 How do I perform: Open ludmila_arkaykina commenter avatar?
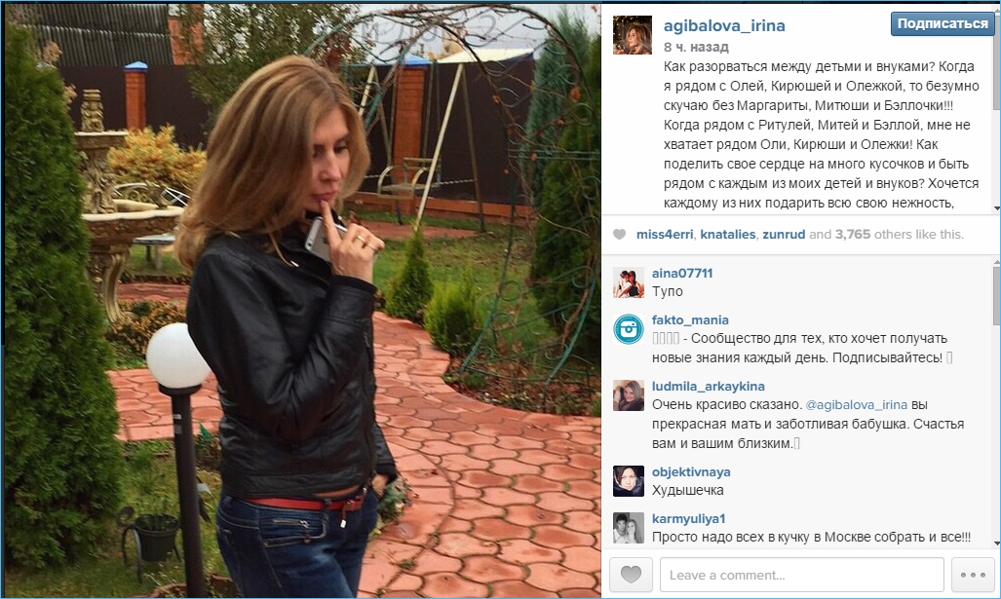628,395
